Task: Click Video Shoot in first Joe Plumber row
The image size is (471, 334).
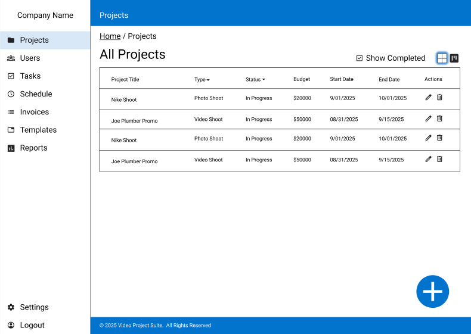Action: [x=208, y=120]
